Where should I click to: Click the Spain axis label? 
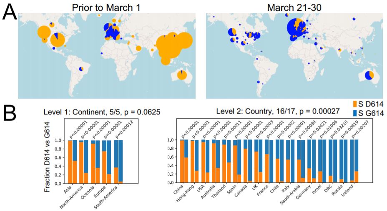[x=231, y=190]
